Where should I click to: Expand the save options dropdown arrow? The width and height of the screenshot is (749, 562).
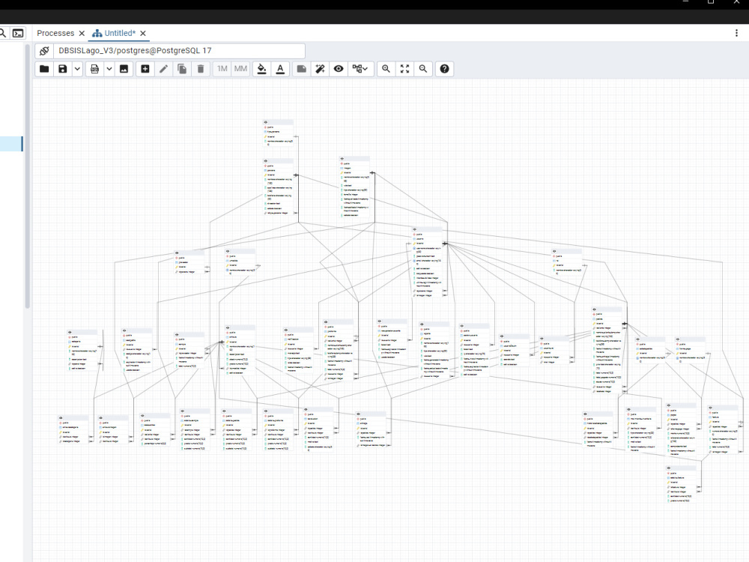[x=77, y=69]
